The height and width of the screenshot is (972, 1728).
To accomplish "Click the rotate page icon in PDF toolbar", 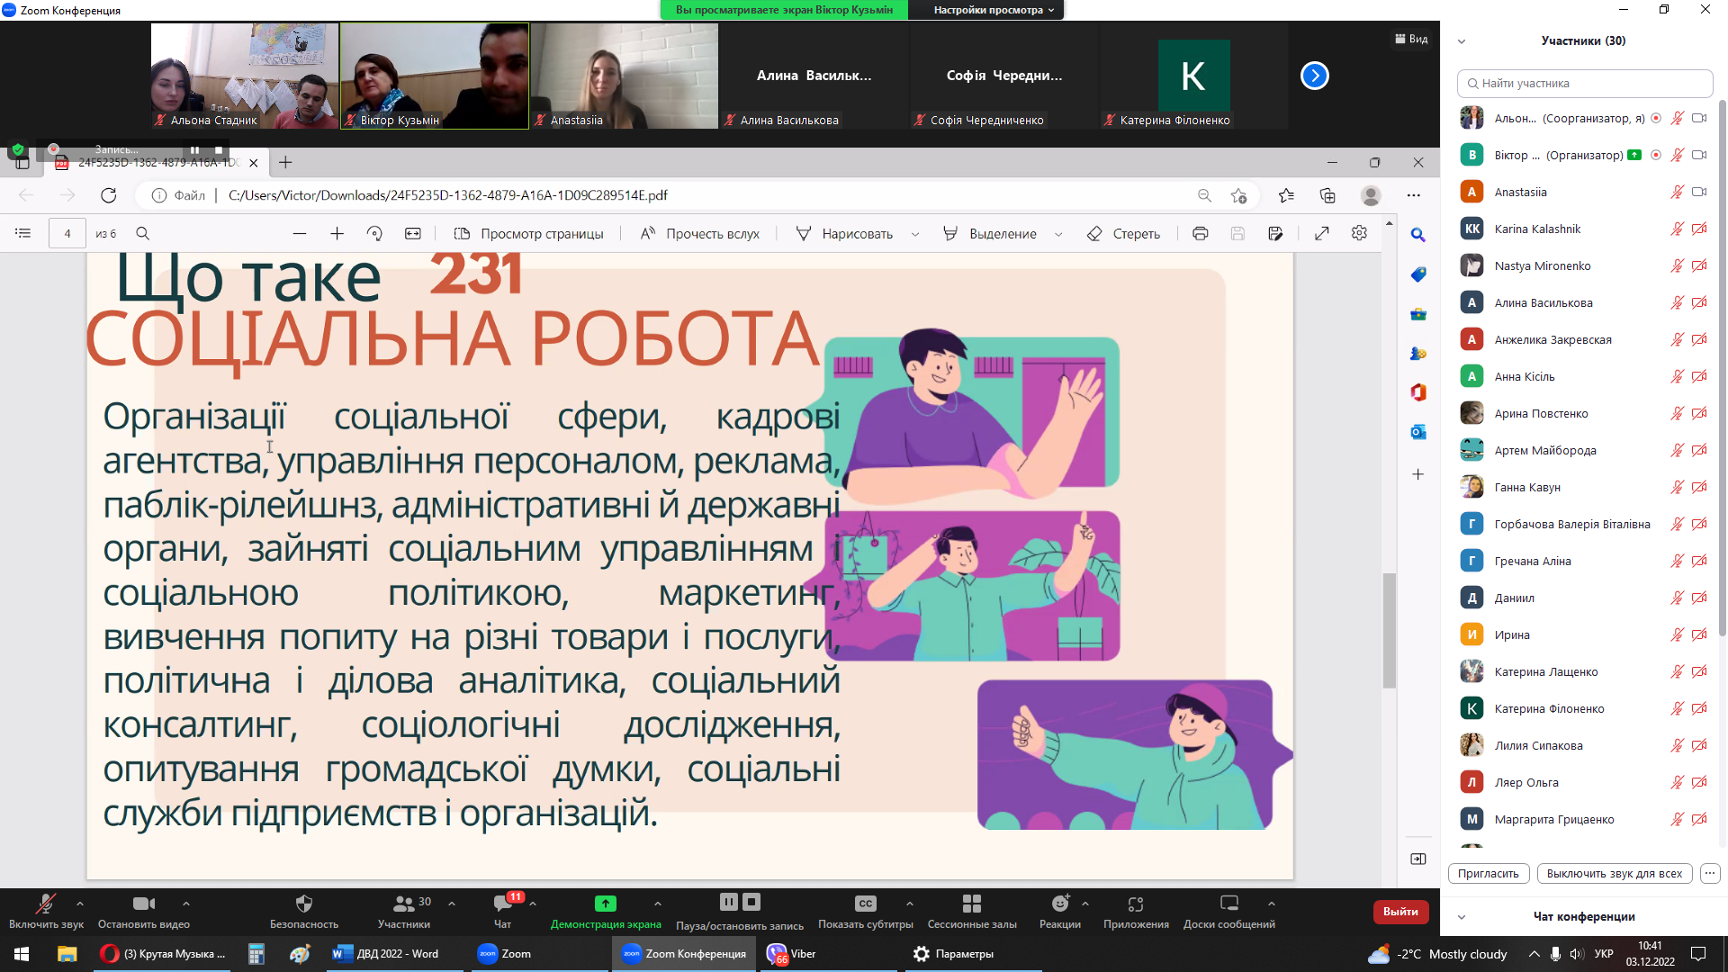I will point(374,234).
